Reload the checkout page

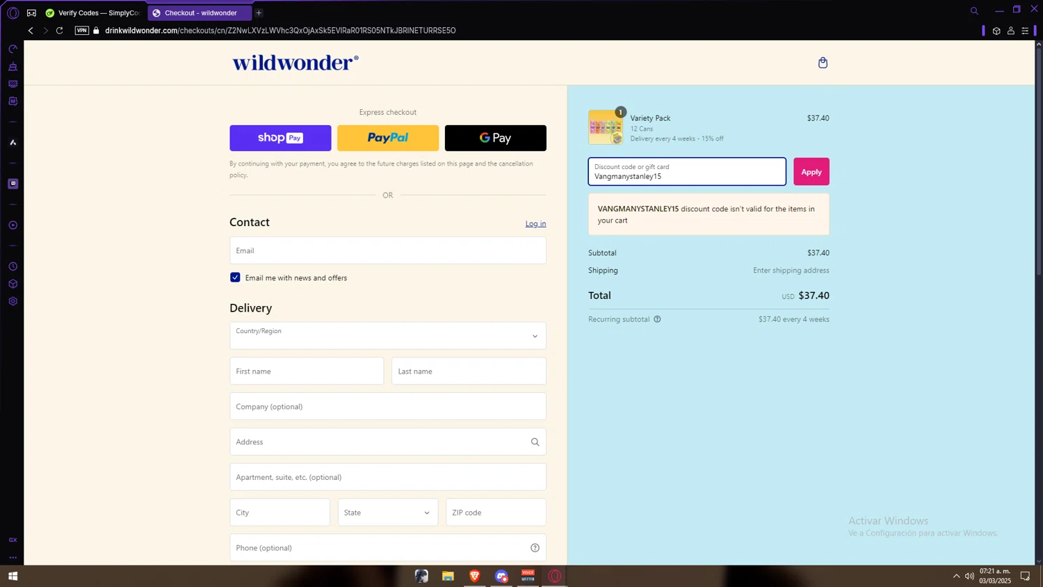coord(60,31)
